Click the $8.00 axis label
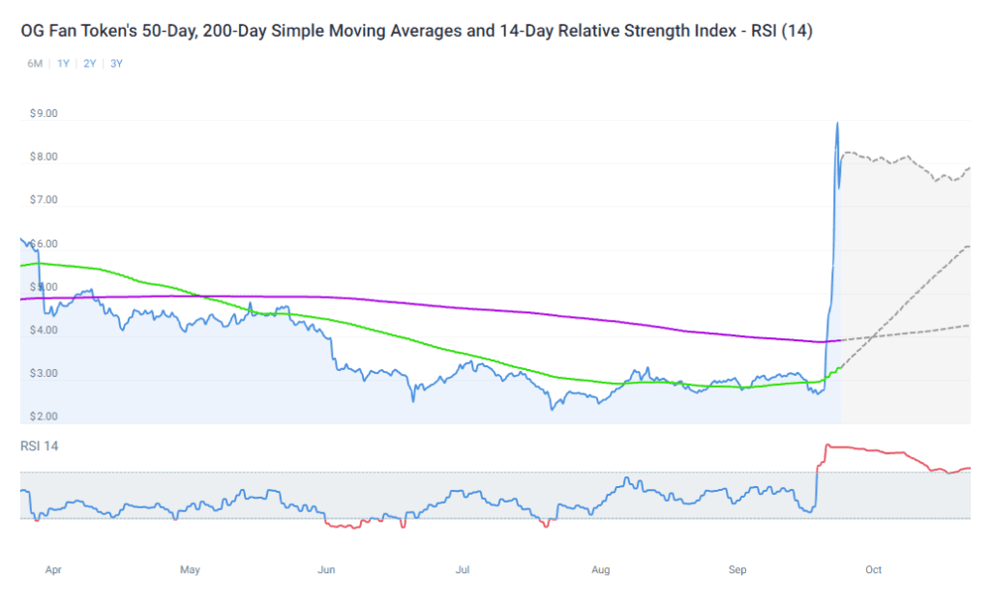 (x=44, y=157)
